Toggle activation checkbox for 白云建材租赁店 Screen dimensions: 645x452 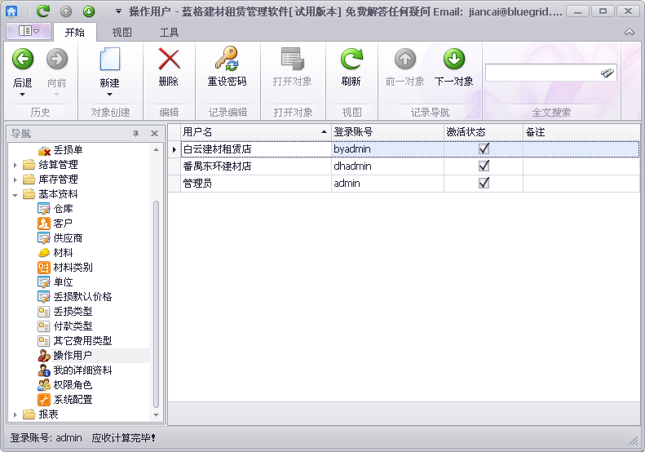click(x=484, y=149)
